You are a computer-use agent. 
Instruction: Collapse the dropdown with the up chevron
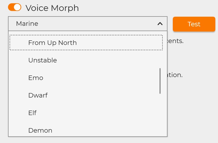pyautogui.click(x=160, y=24)
